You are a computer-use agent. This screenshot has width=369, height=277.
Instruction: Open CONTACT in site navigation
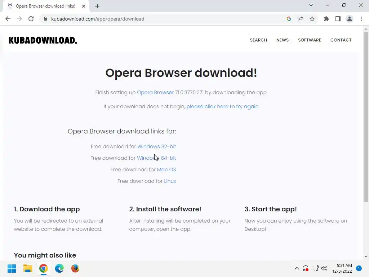point(341,40)
